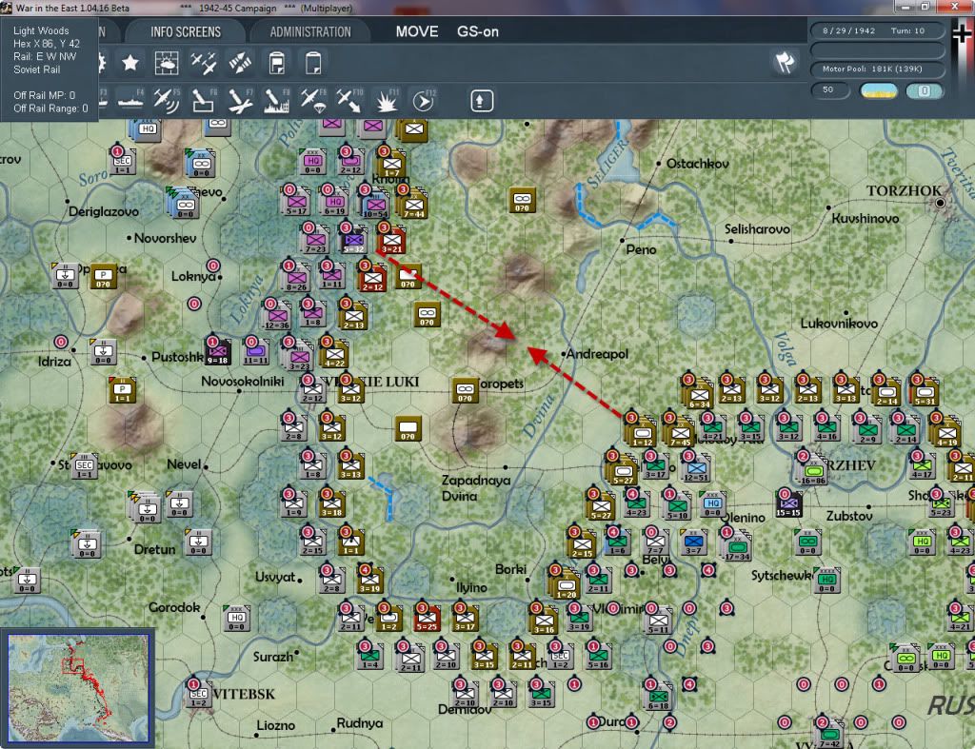
Task: Select the F7 bomb airfield mode
Action: [240, 101]
